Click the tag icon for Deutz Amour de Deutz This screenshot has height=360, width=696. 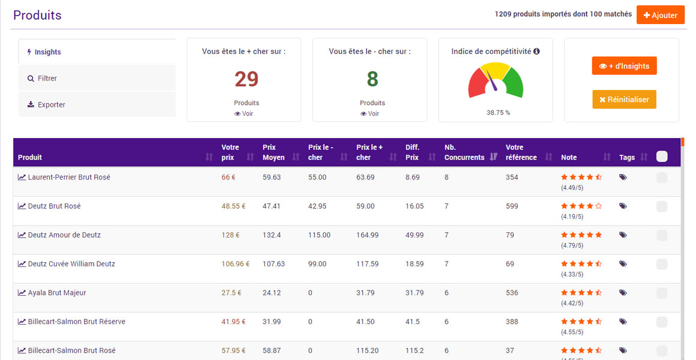coord(623,235)
